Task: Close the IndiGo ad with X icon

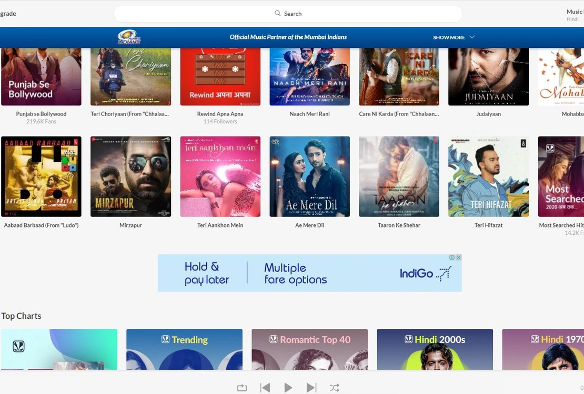Action: pos(458,257)
